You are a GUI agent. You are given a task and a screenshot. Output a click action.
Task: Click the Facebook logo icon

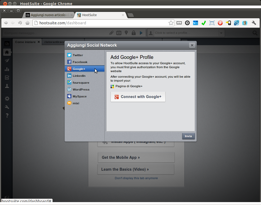[69, 62]
